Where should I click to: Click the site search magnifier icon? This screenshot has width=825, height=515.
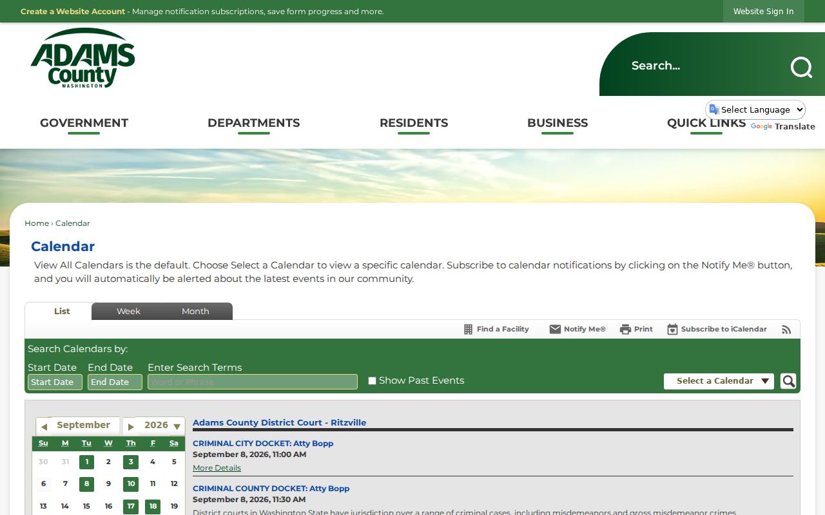click(801, 66)
